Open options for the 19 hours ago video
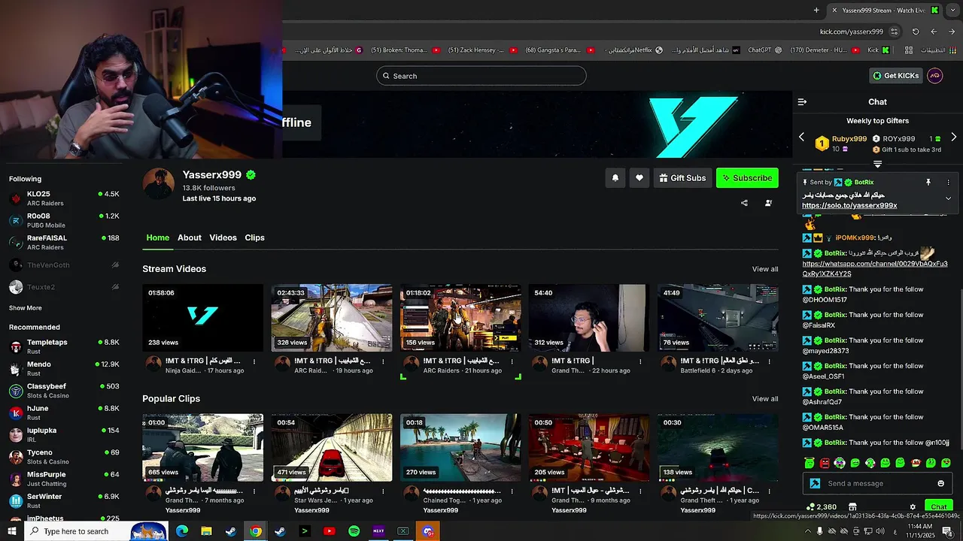Screen dimensions: 963x541 (x=383, y=361)
